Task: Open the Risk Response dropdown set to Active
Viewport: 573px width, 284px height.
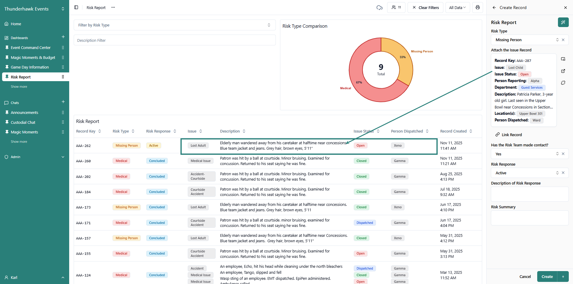Action: 529,173
